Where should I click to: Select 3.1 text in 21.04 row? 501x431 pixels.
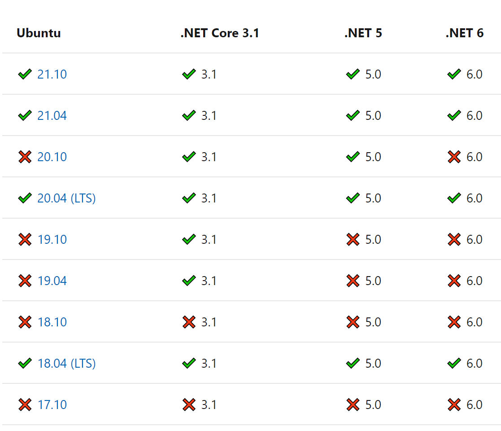(209, 115)
